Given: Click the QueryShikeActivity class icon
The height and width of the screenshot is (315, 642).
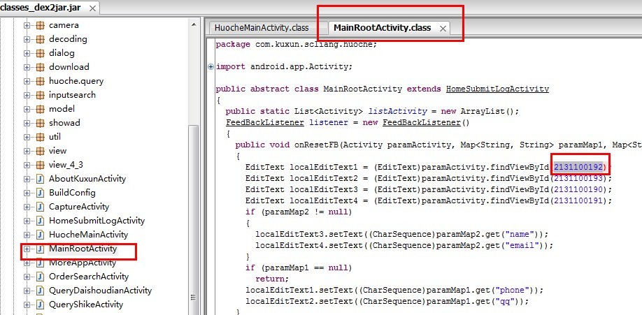Looking at the screenshot, I should point(40,305).
